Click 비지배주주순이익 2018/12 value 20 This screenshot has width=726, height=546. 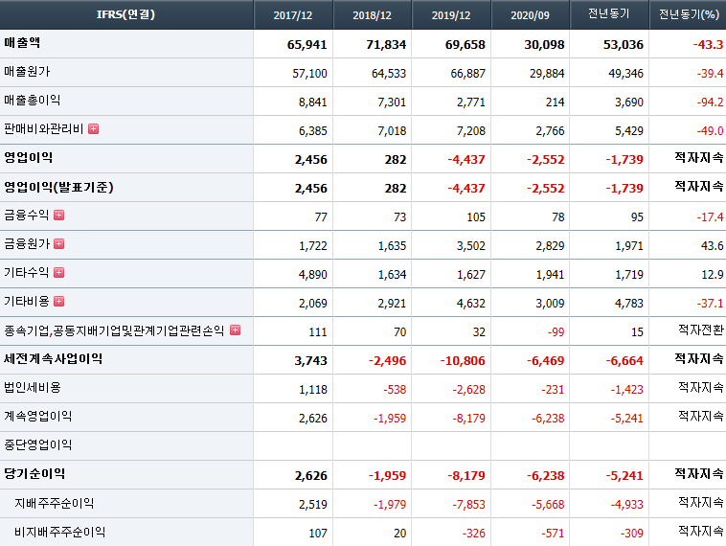tap(400, 534)
